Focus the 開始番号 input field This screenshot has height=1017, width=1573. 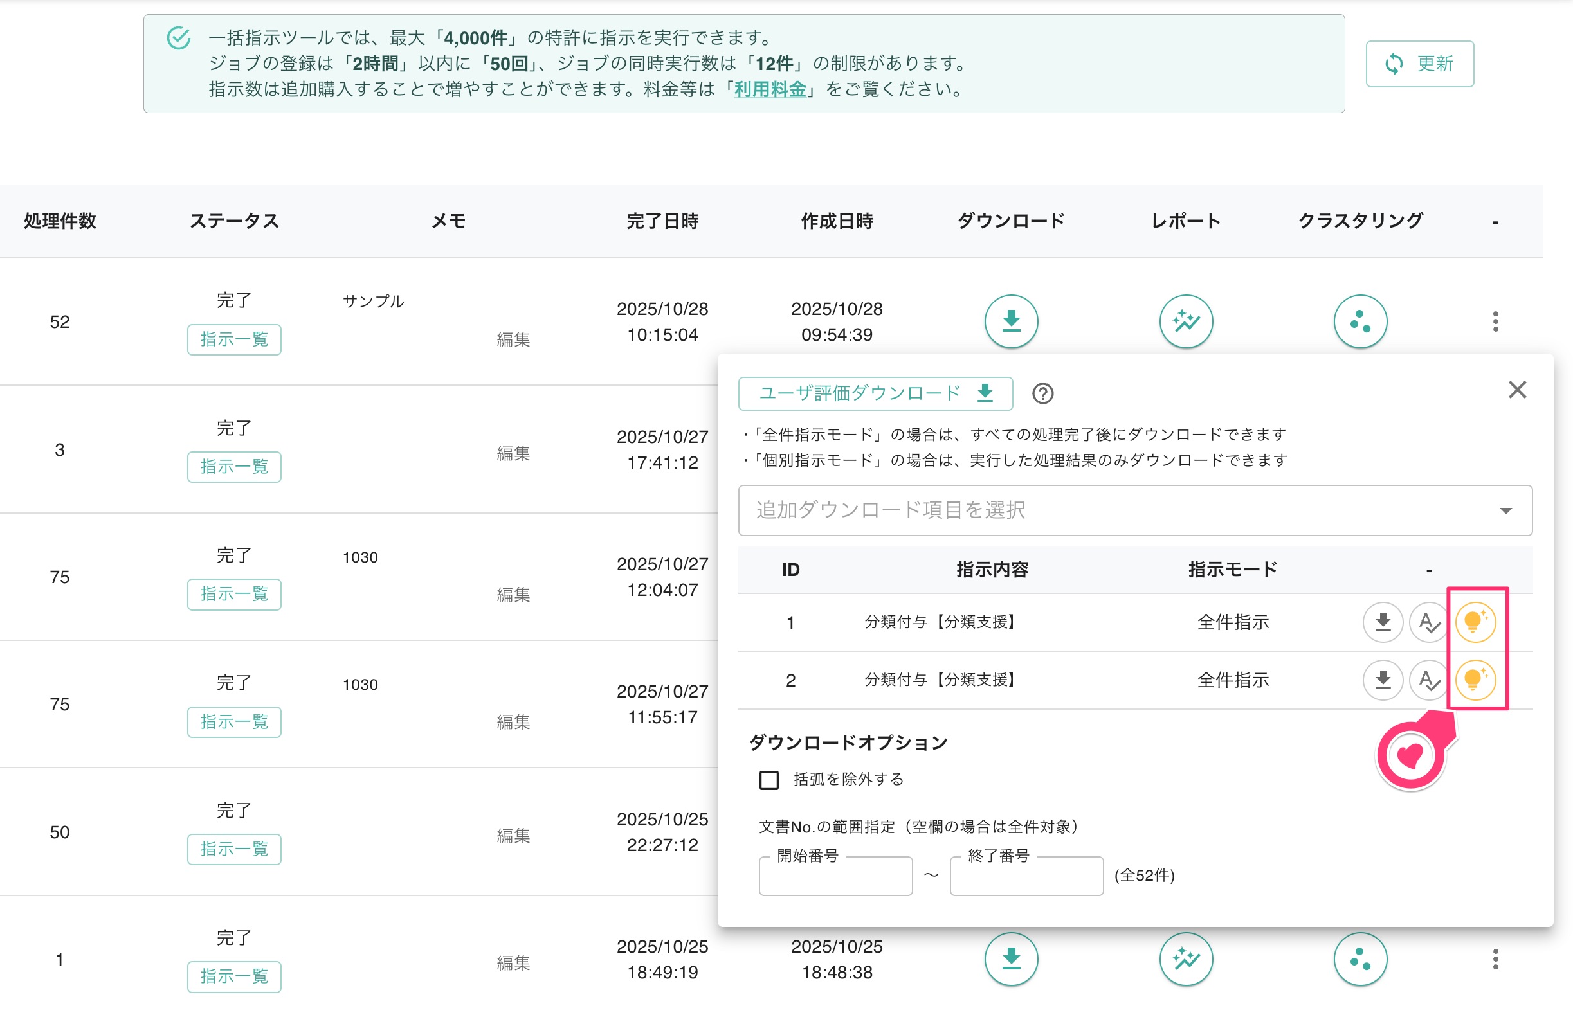coord(836,876)
